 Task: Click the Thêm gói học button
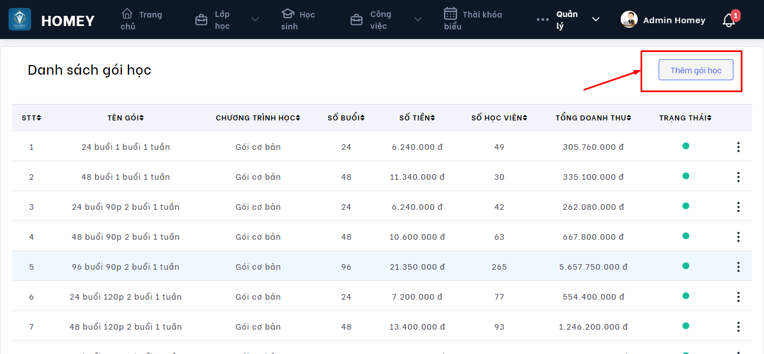coord(695,70)
